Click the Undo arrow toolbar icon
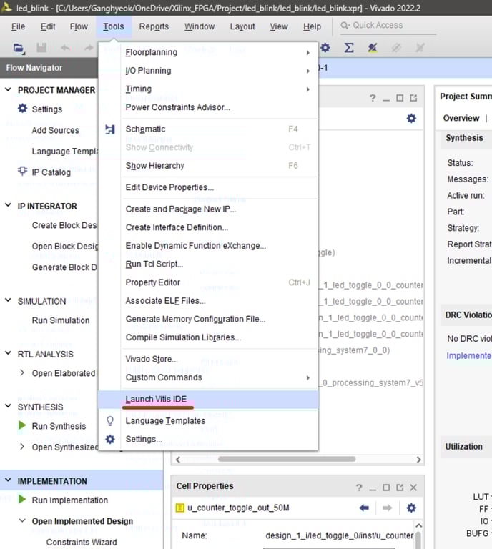Image resolution: width=492 pixels, height=549 pixels. pyautogui.click(x=65, y=48)
